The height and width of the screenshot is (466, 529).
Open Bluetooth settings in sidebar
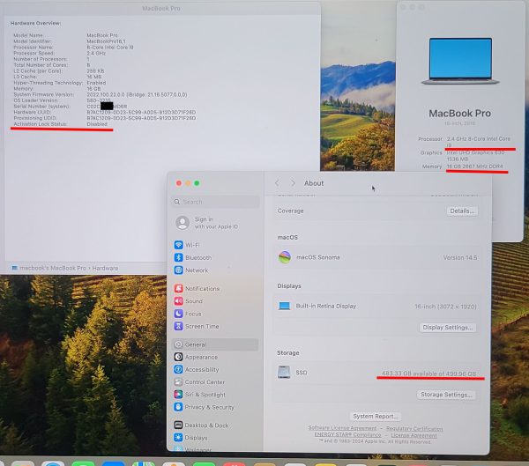click(x=197, y=257)
